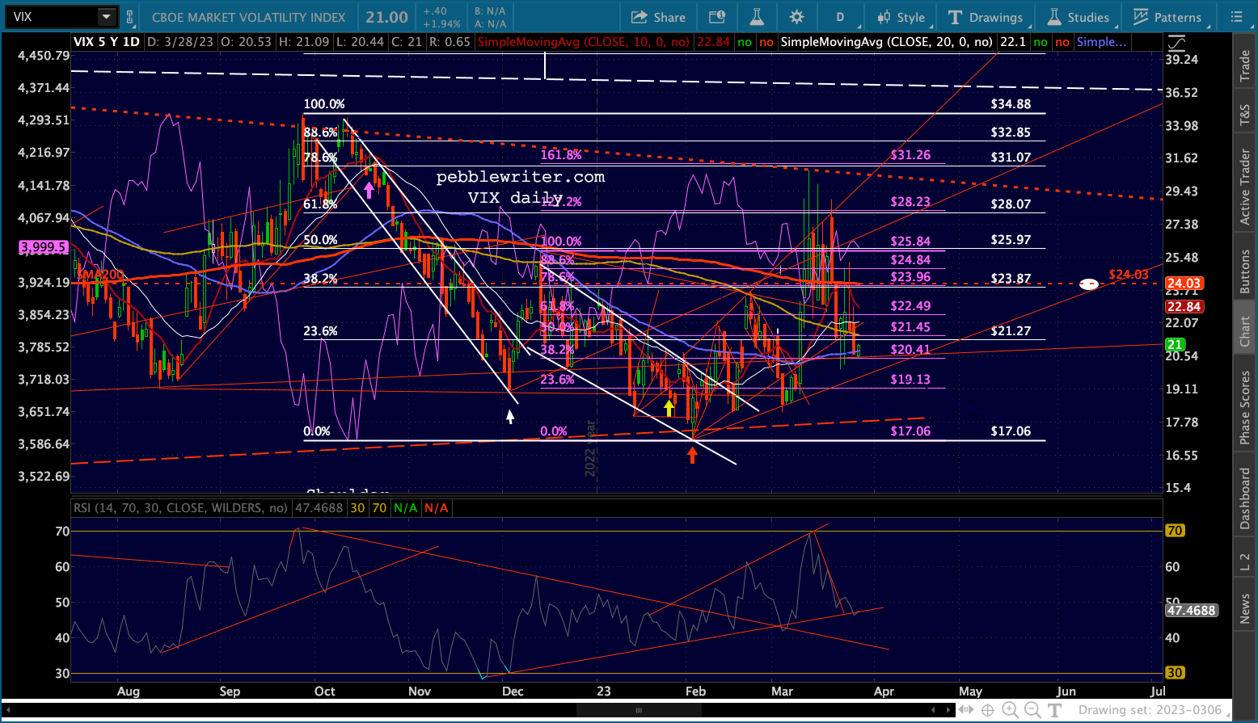Click the pink 3,999.5 left-axis tag
This screenshot has width=1258, height=723.
[x=44, y=247]
